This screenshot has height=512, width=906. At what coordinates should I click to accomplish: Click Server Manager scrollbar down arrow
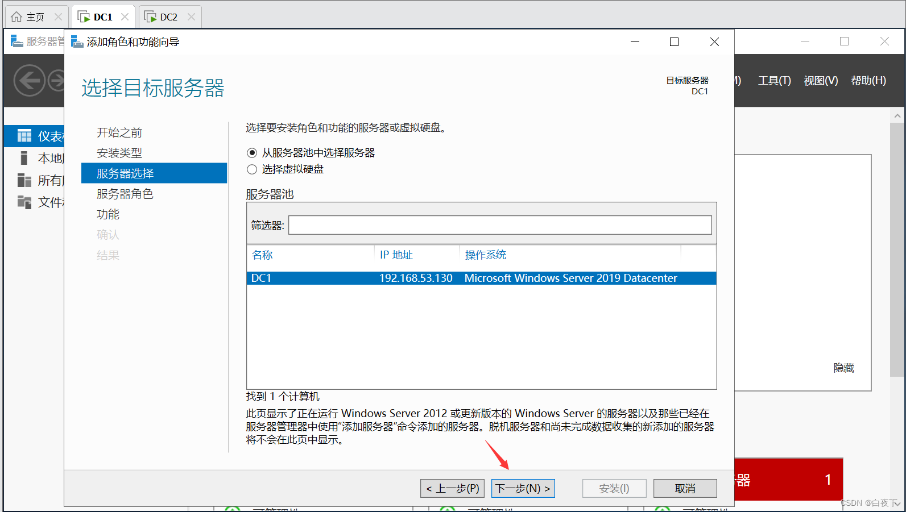pyautogui.click(x=897, y=503)
